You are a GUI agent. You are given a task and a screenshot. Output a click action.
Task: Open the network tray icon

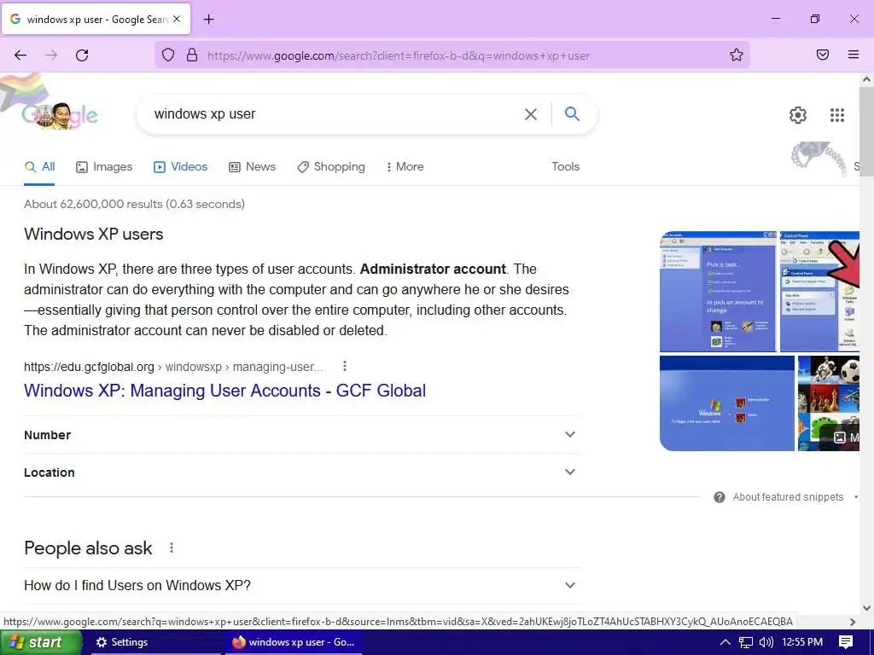tap(746, 642)
